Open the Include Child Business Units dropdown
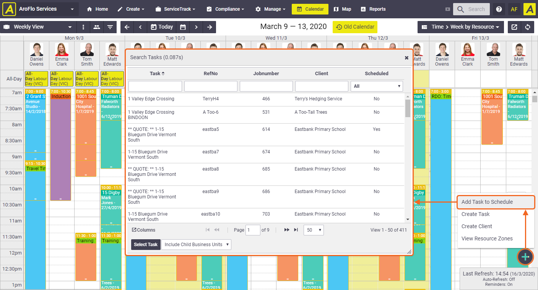538x290 pixels. click(196, 245)
